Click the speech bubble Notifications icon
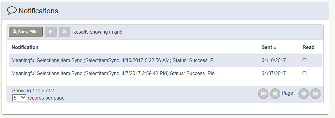Image resolution: width=335 pixels, height=118 pixels. point(12,11)
